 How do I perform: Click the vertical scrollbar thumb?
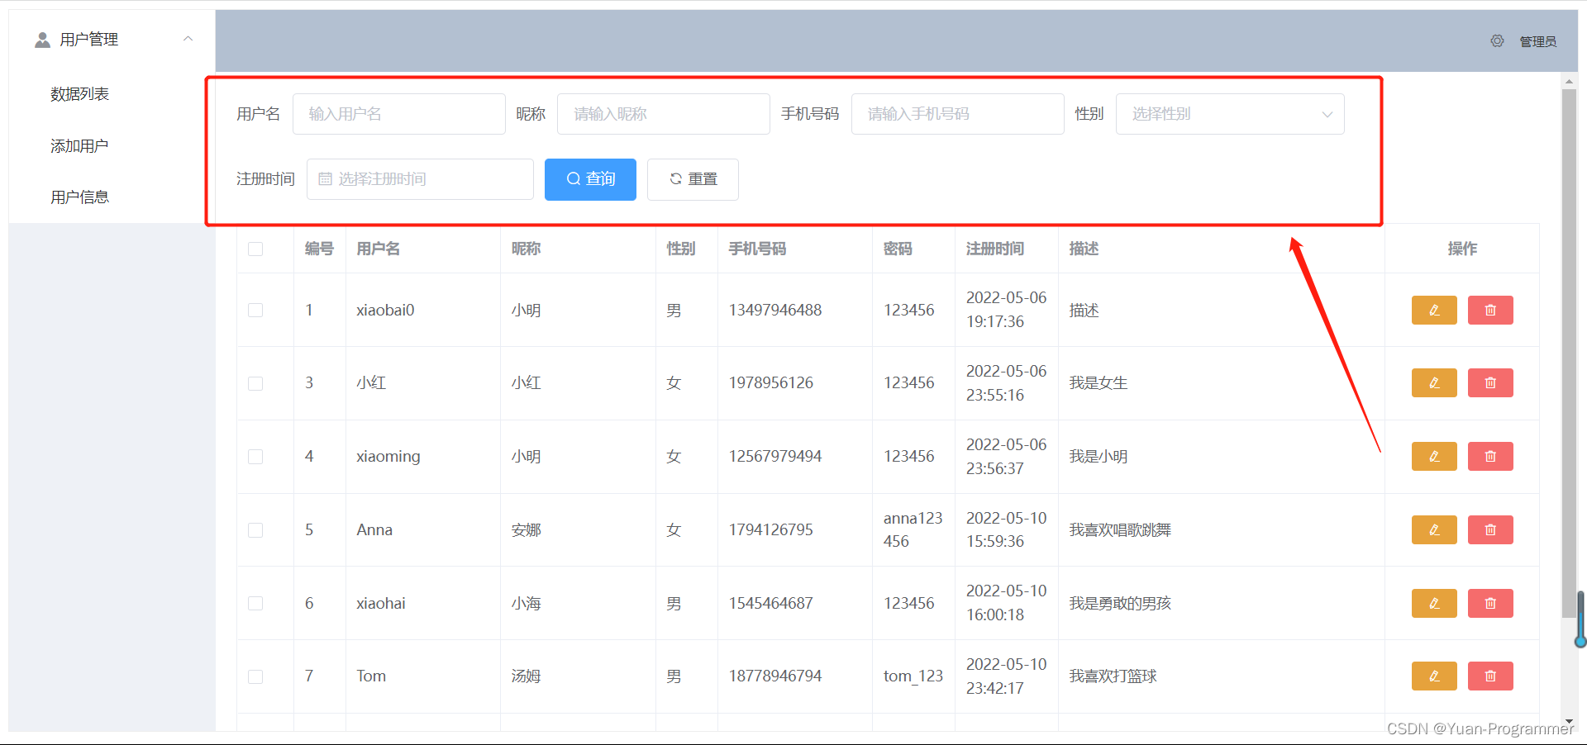tap(1569, 354)
